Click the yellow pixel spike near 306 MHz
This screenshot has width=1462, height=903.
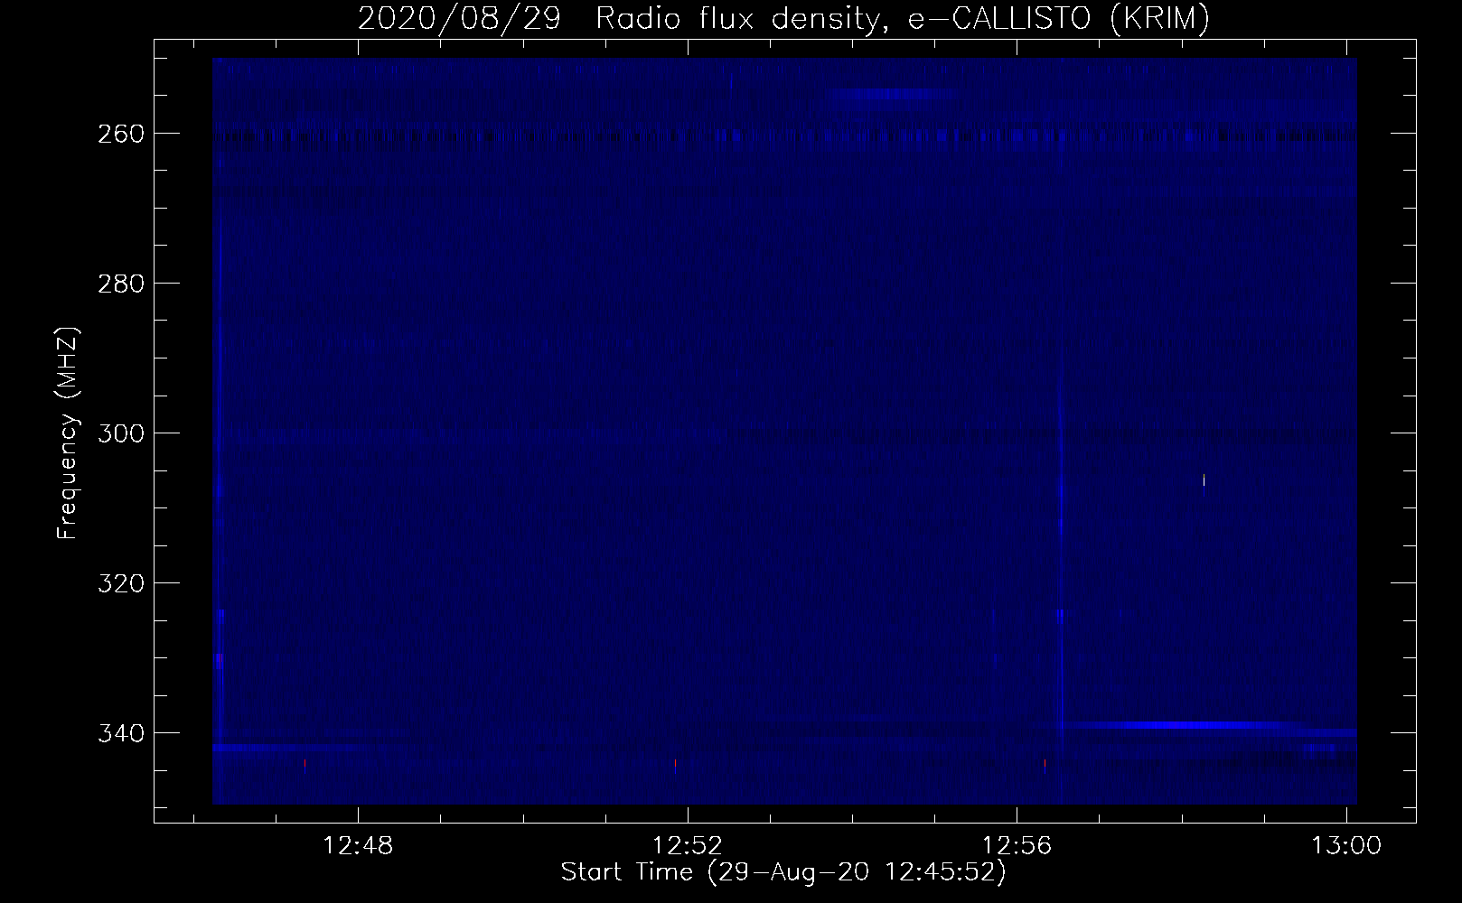pyautogui.click(x=1204, y=479)
